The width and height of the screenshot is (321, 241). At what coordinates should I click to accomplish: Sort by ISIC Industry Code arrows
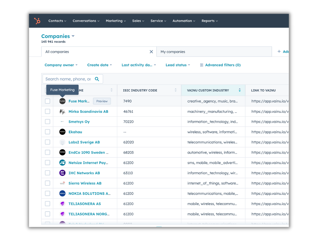[x=175, y=90]
